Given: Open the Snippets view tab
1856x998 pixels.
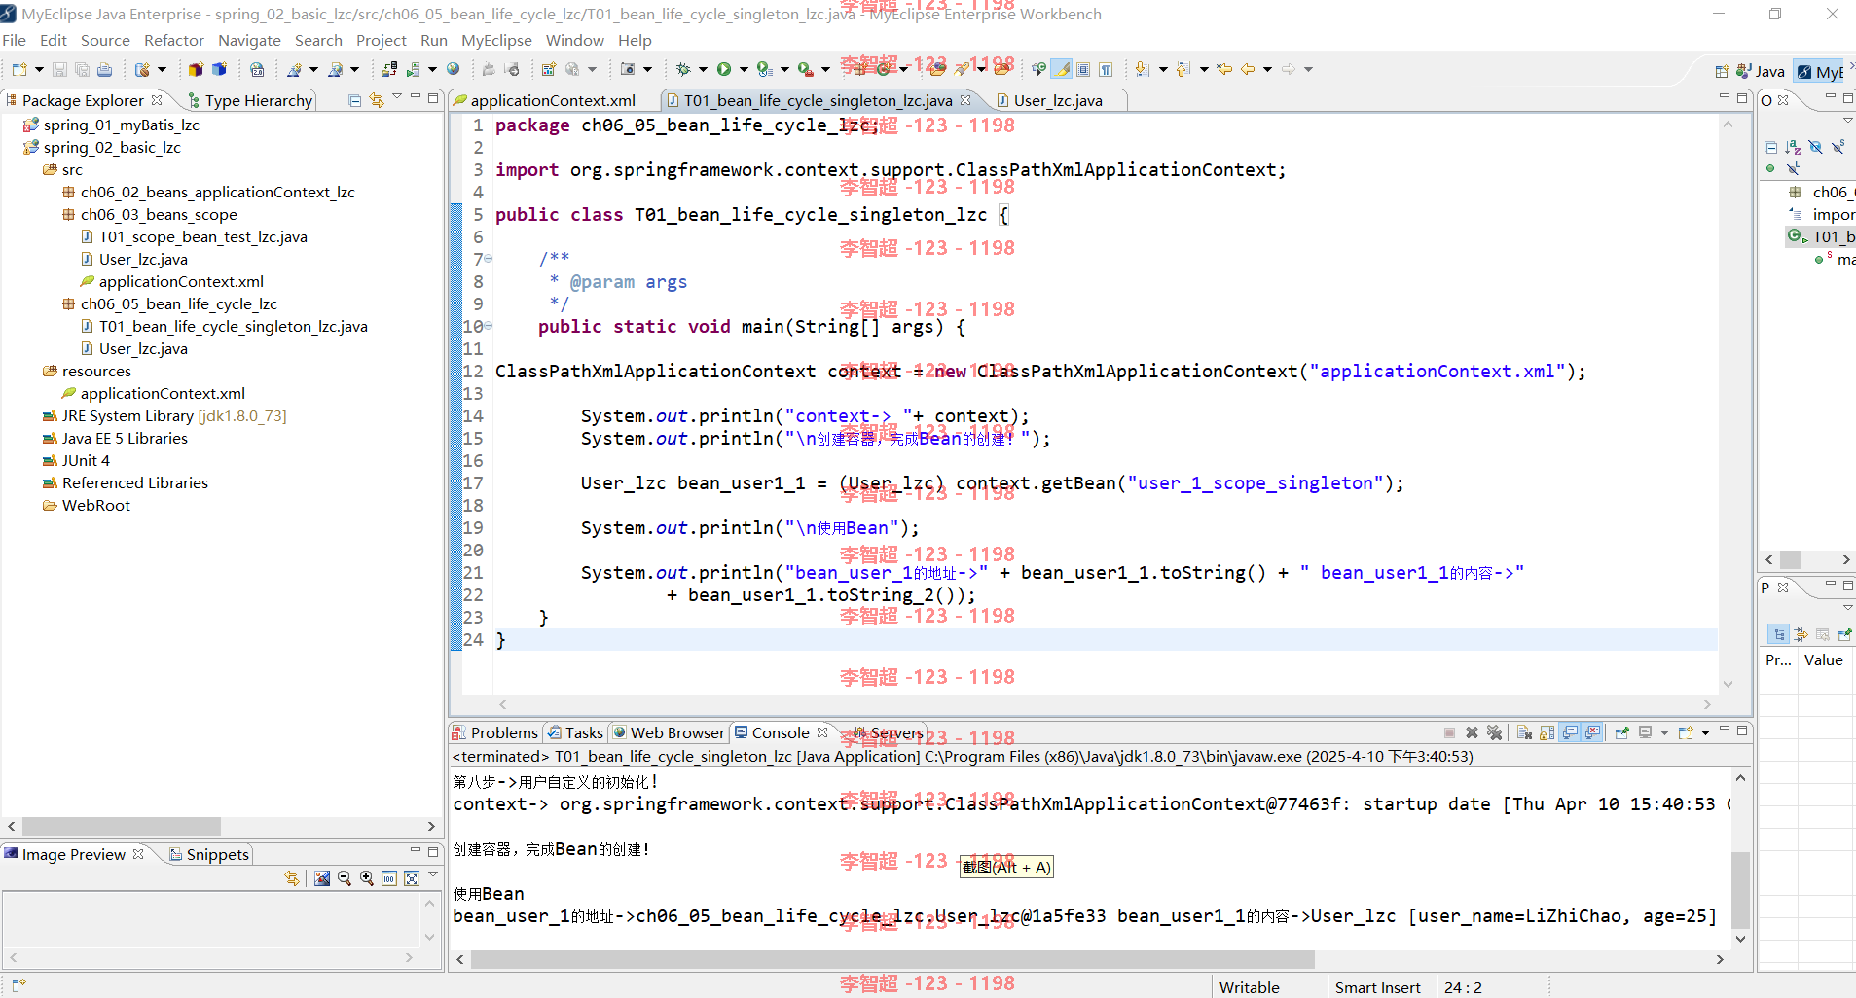Looking at the screenshot, I should coord(209,854).
